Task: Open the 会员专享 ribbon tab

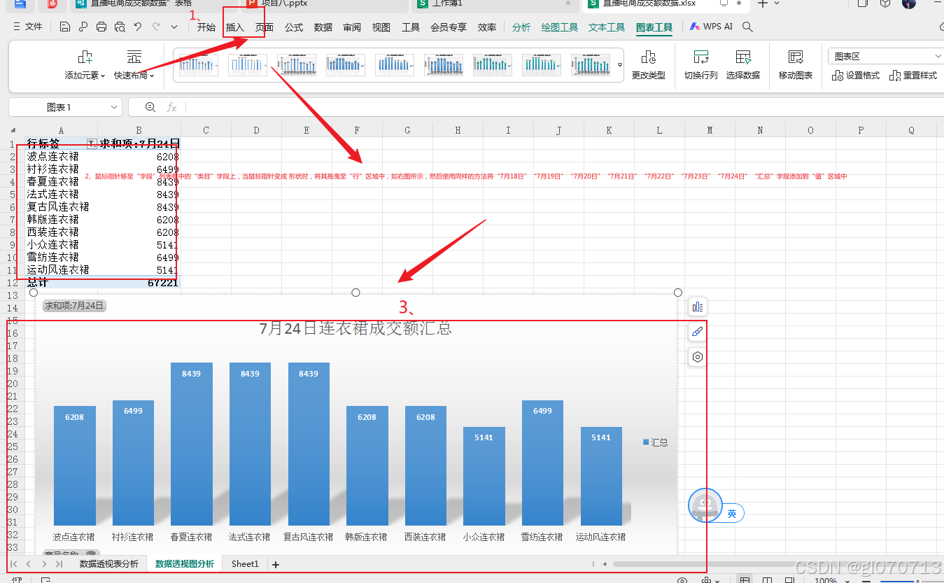Action: click(x=449, y=27)
